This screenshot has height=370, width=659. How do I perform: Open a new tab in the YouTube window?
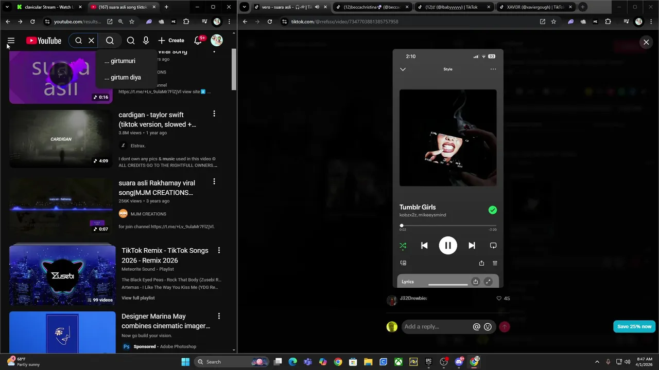coord(166,7)
